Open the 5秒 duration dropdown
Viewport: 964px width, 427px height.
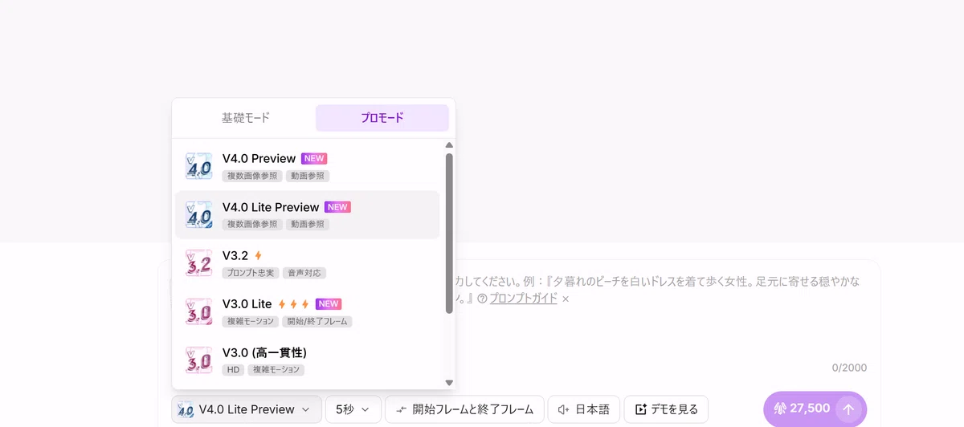tap(353, 409)
